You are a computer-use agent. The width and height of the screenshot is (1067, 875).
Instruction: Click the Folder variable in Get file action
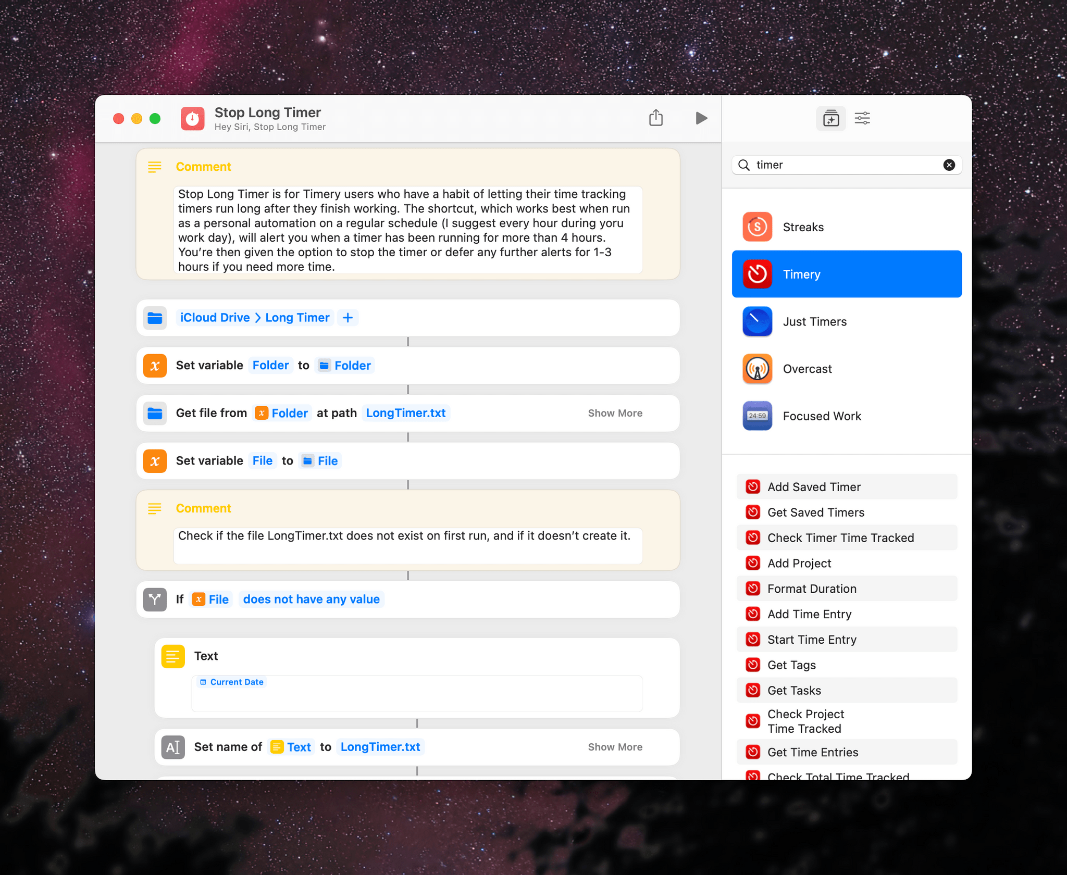[x=282, y=413]
